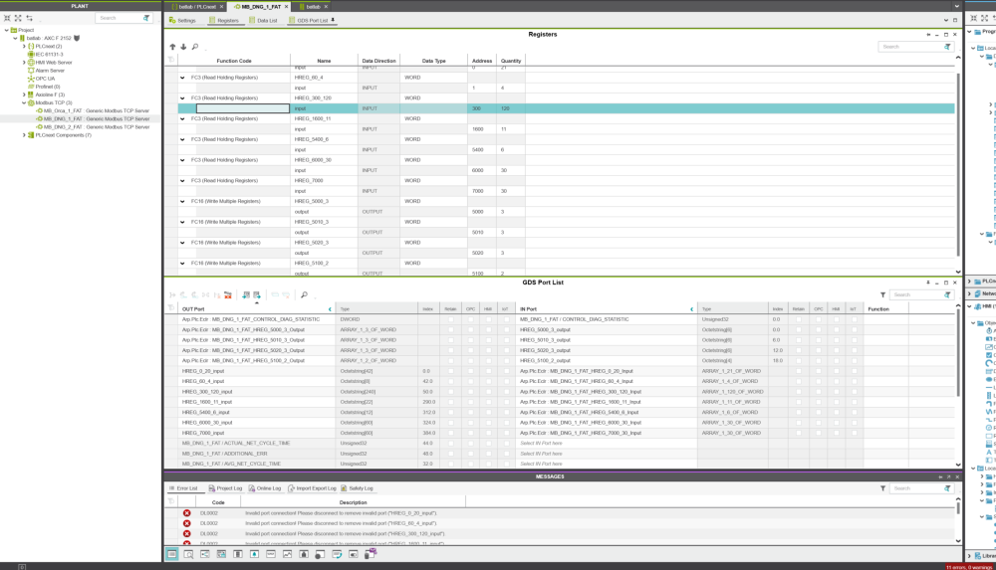The width and height of the screenshot is (996, 570).
Task: Click the search magnifier icon in Registers toolbar
Action: (x=195, y=47)
